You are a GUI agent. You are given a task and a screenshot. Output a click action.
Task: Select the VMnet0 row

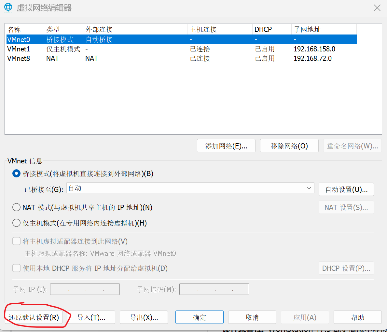[x=181, y=39]
